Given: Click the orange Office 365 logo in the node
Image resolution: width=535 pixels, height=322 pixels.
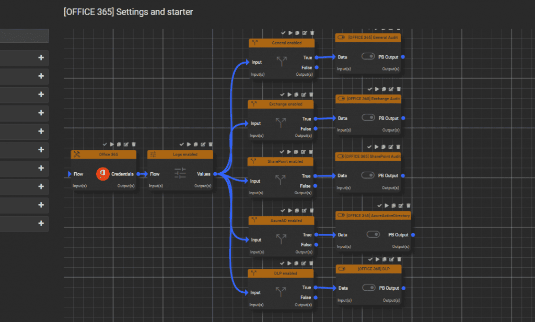Looking at the screenshot, I should (103, 174).
